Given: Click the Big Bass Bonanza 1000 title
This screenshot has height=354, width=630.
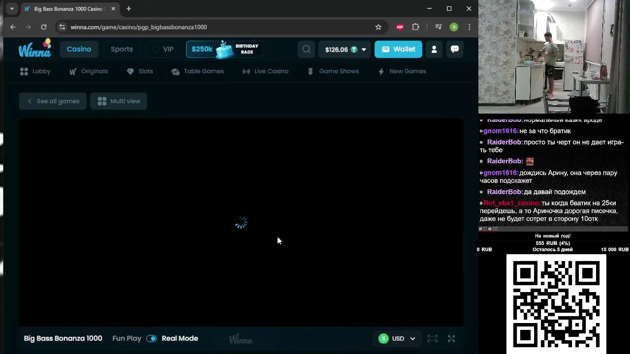Looking at the screenshot, I should [63, 338].
